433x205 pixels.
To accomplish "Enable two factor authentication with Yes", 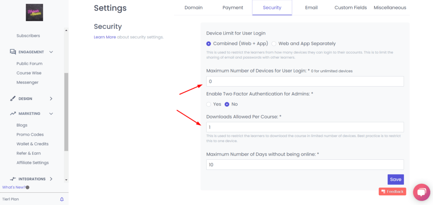I will coord(208,104).
